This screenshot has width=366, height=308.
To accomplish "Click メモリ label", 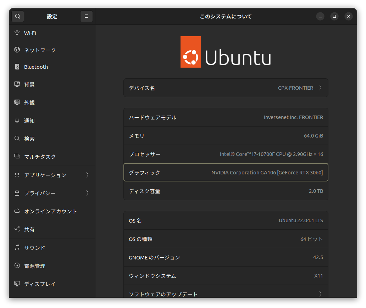I will point(137,136).
